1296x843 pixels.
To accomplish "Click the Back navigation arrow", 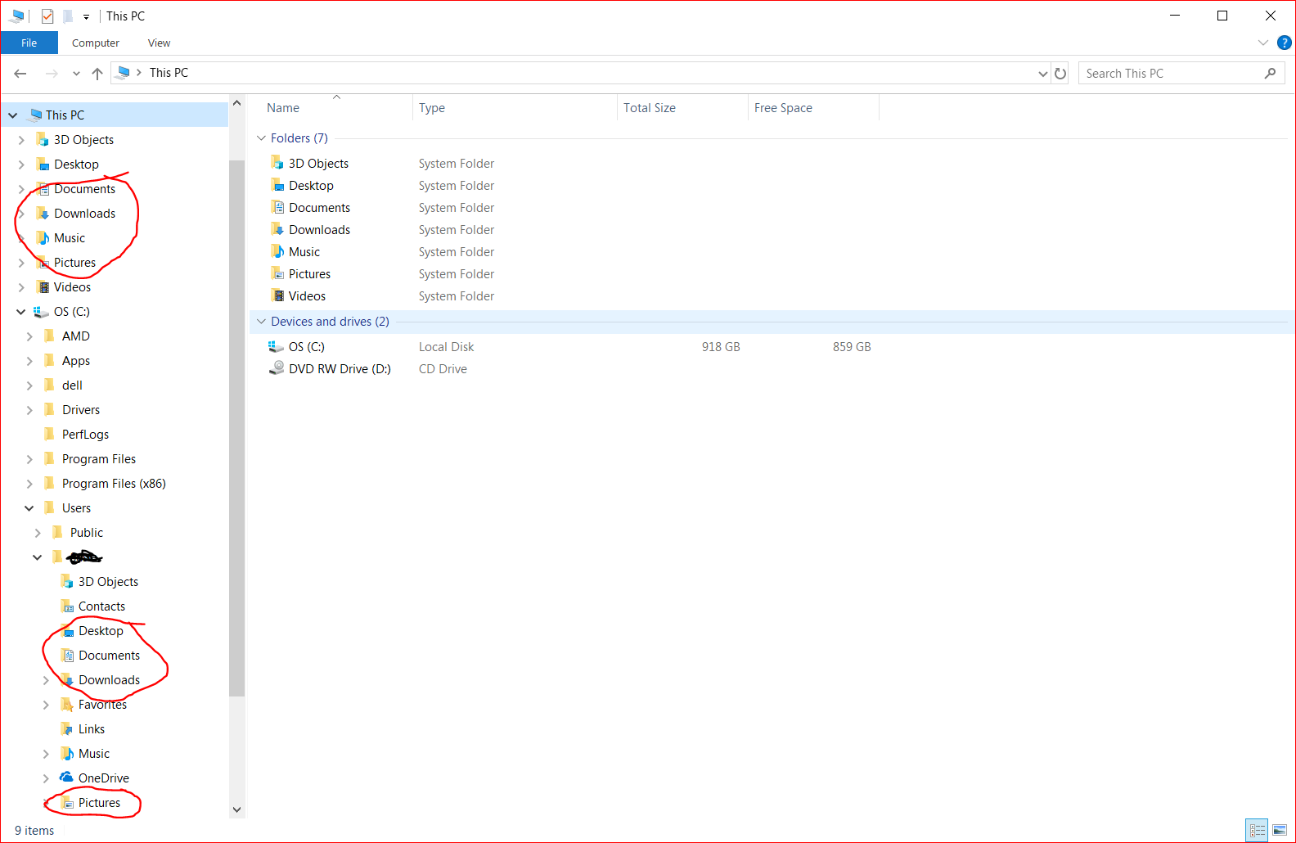I will tap(20, 74).
